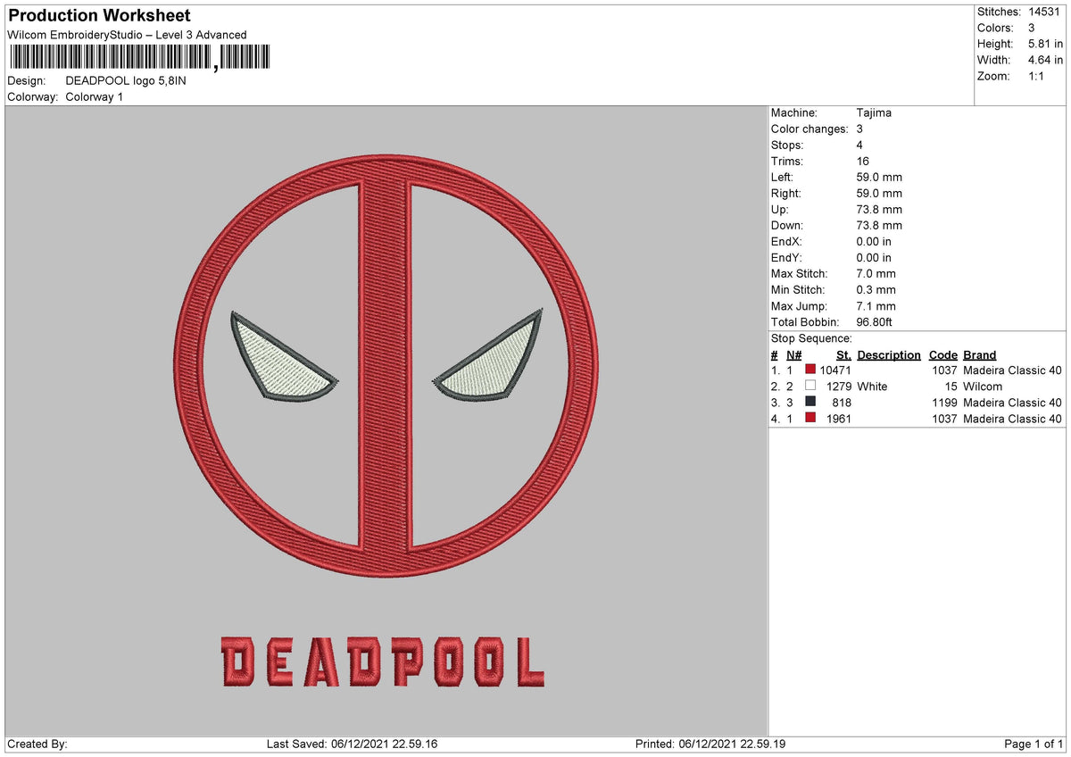
Task: Select the red color chip for stop 1
Action: click(809, 368)
